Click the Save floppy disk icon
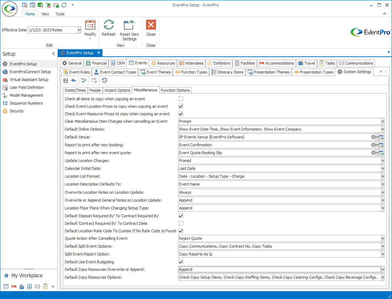 (66, 80)
